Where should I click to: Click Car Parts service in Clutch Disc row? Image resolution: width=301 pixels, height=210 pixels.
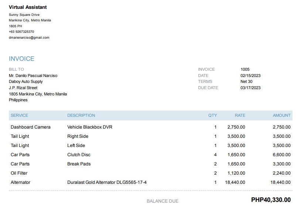(20, 155)
